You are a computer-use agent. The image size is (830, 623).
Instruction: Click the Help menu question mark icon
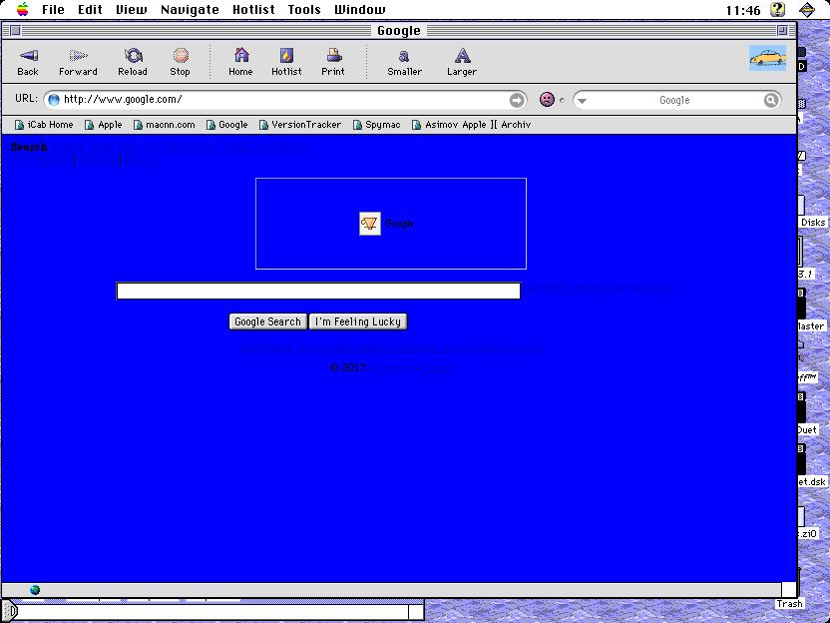coord(777,9)
